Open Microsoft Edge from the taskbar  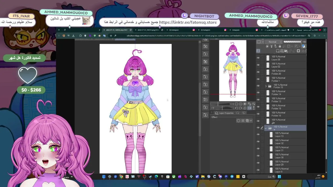tap(156, 177)
